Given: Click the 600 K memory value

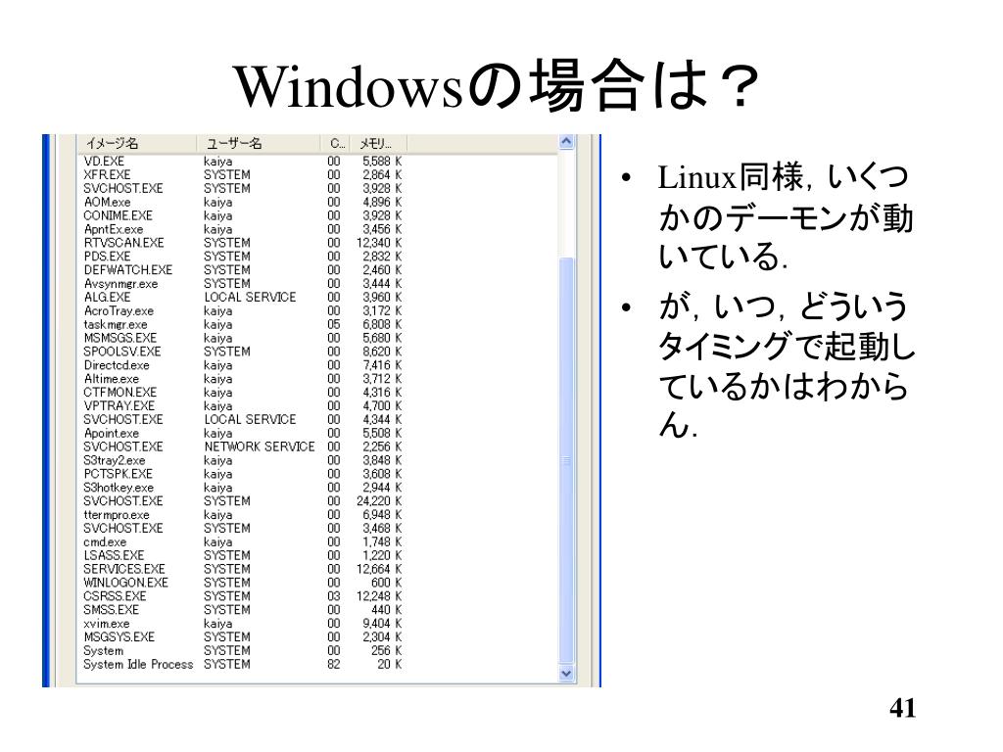Looking at the screenshot, I should (x=386, y=584).
